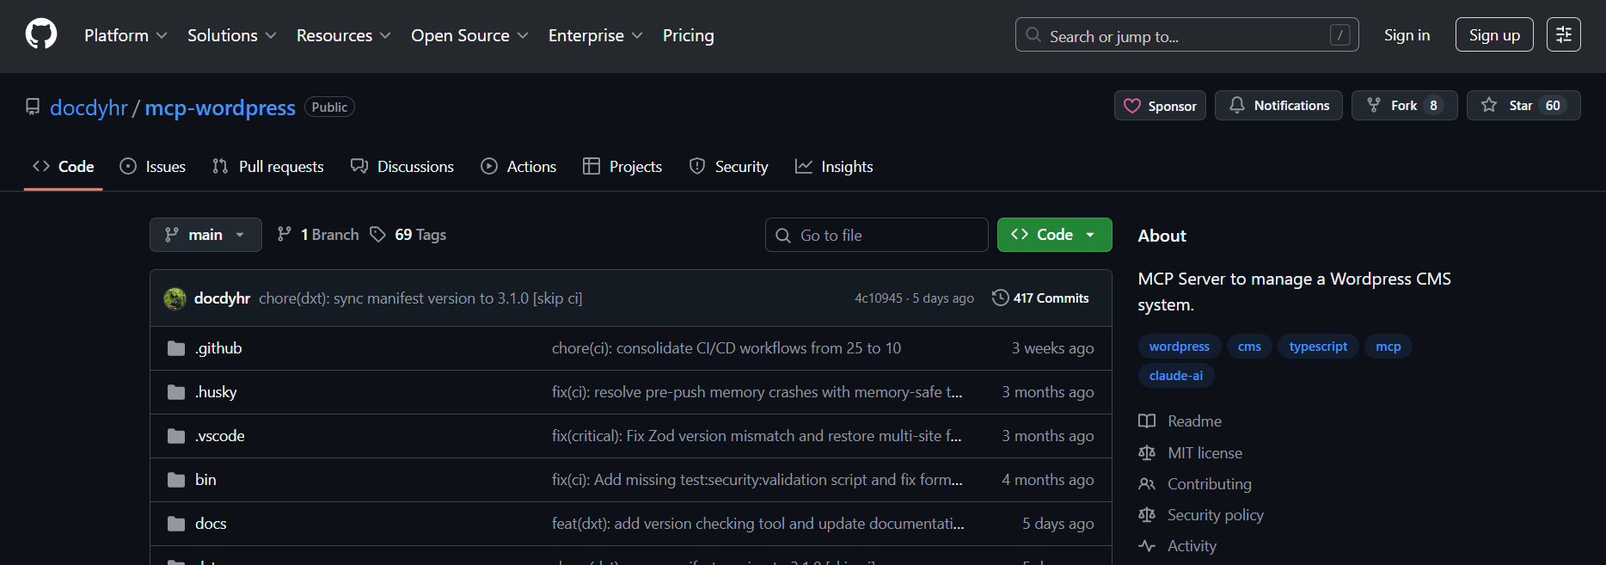Select the typescript topic tag

point(1318,347)
